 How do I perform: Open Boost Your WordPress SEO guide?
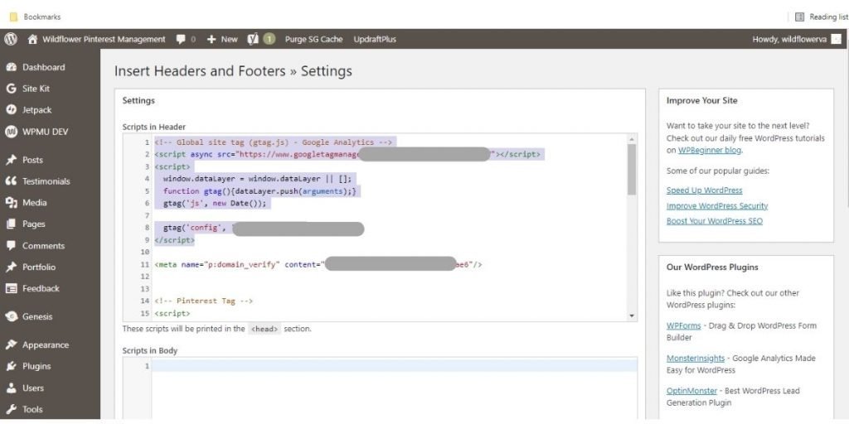click(715, 221)
